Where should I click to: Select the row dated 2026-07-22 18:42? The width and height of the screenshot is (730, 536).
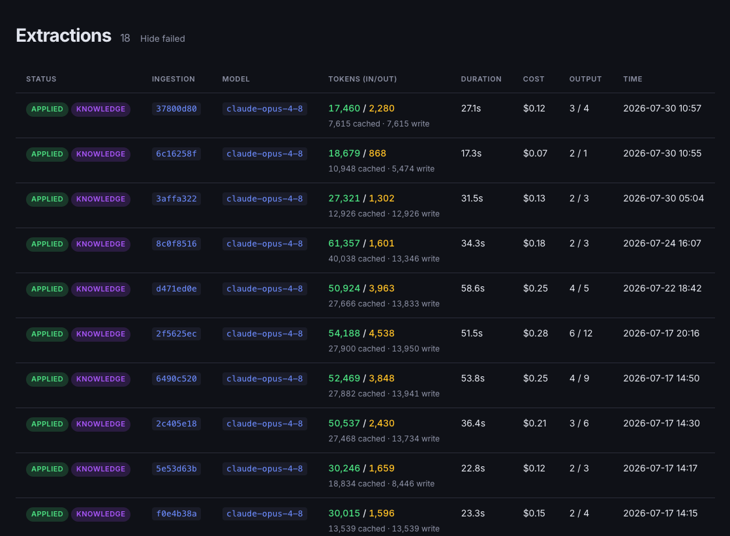[x=365, y=295]
